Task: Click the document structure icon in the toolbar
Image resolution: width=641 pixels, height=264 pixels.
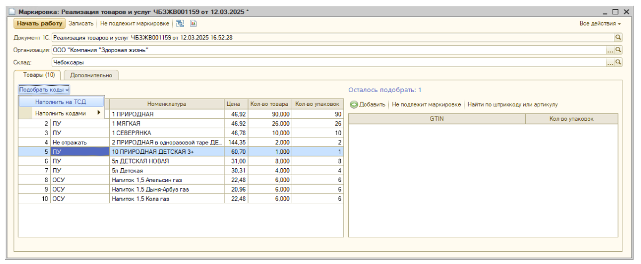Action: pyautogui.click(x=180, y=23)
